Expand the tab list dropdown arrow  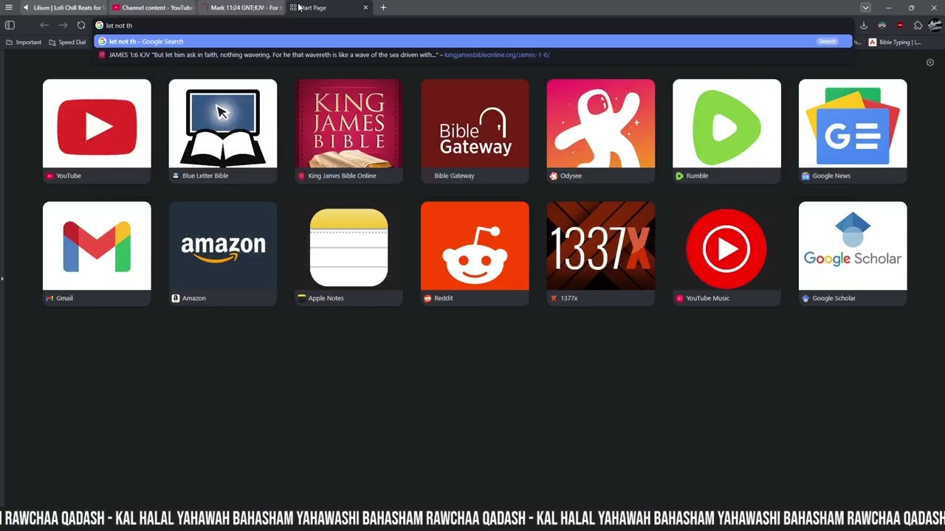[865, 7]
